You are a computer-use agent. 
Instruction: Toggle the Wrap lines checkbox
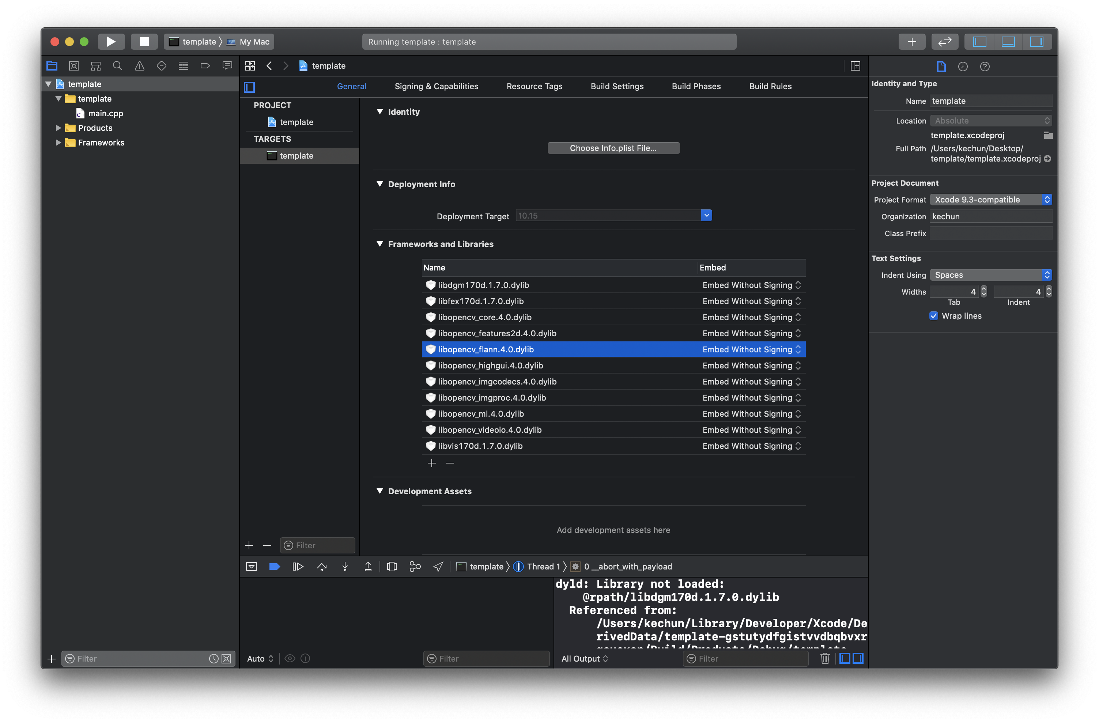(934, 316)
